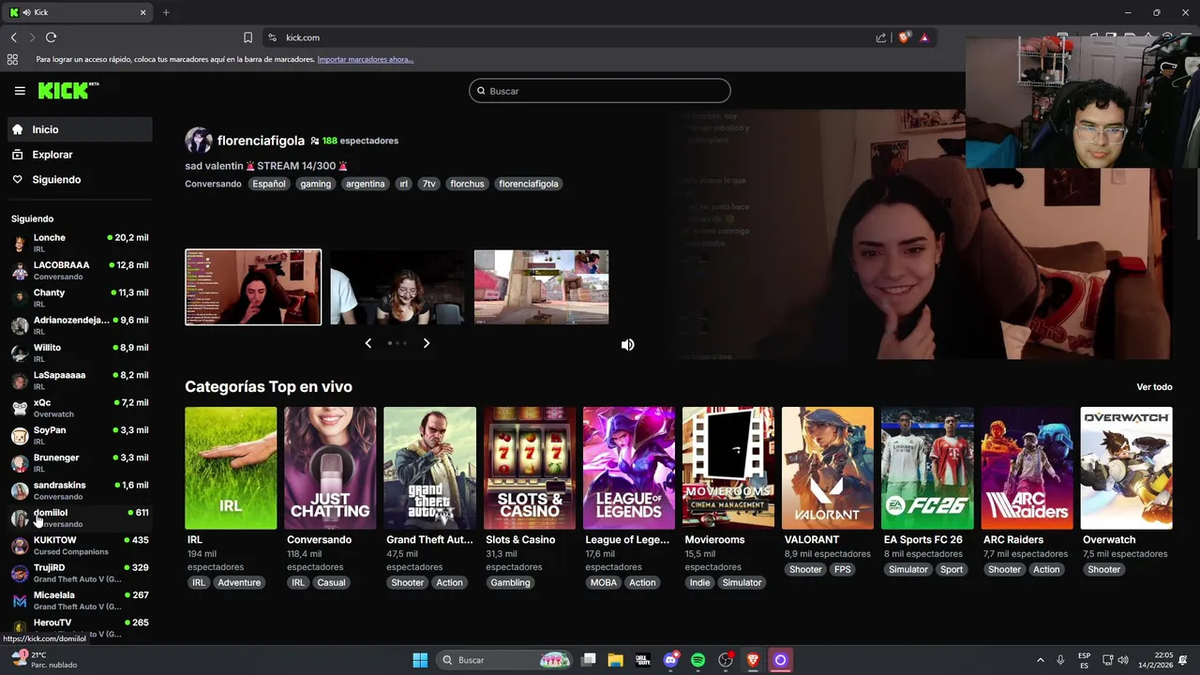Open Chanty's channel

click(80, 298)
